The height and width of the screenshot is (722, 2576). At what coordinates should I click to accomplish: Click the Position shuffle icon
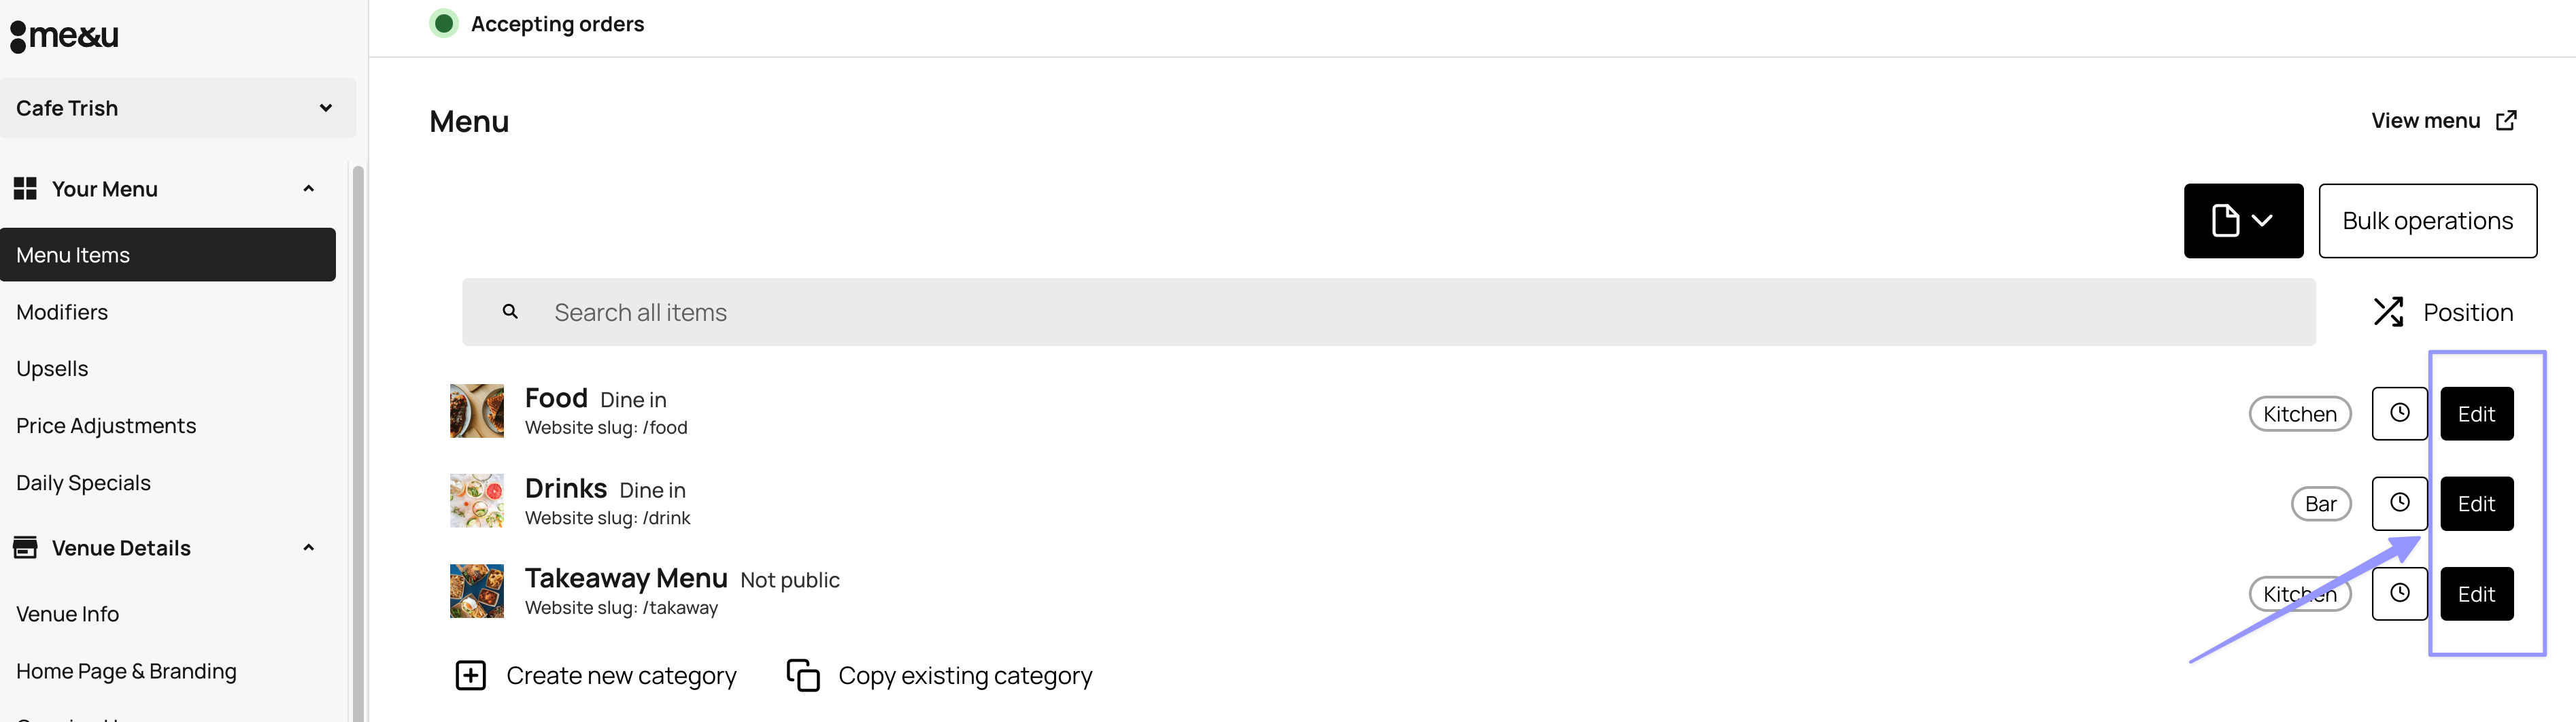(2388, 312)
